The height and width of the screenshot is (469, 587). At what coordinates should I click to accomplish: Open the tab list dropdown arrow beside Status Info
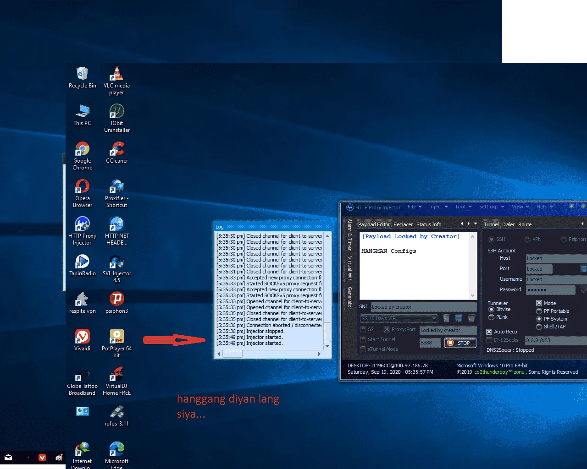tap(476, 224)
